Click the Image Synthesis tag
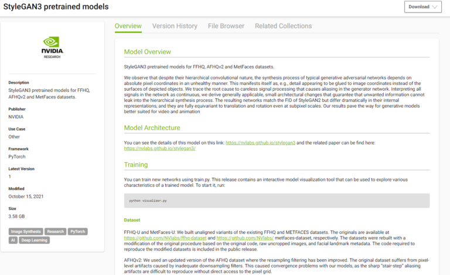This screenshot has height=275, width=450. (x=25, y=232)
